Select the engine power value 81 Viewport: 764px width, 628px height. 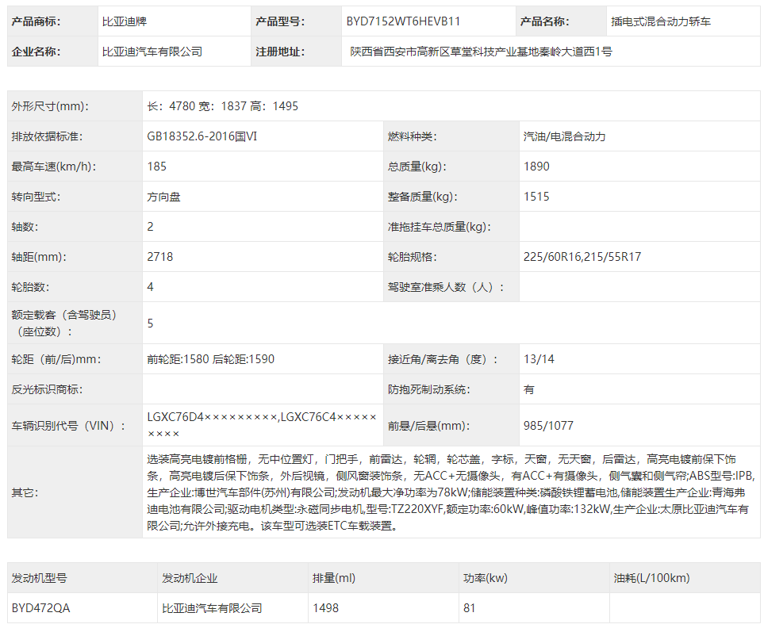pos(469,608)
